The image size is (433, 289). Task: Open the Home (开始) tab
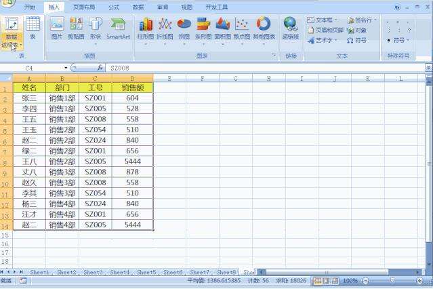pos(30,7)
